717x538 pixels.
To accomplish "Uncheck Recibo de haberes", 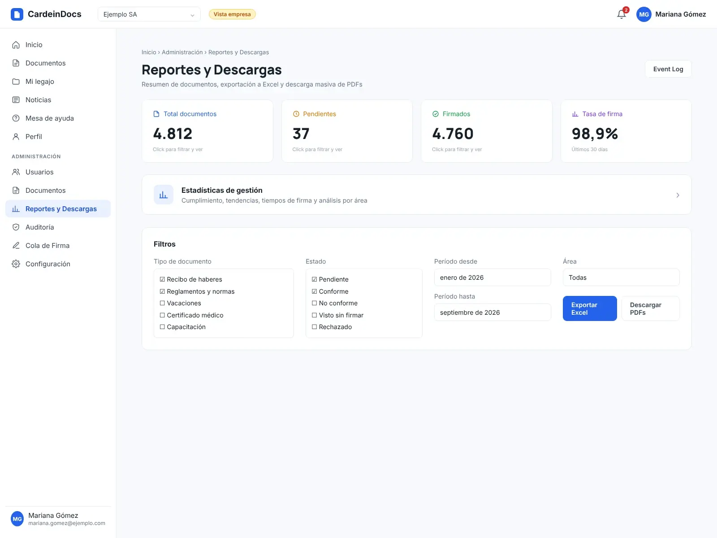I will click(x=162, y=279).
